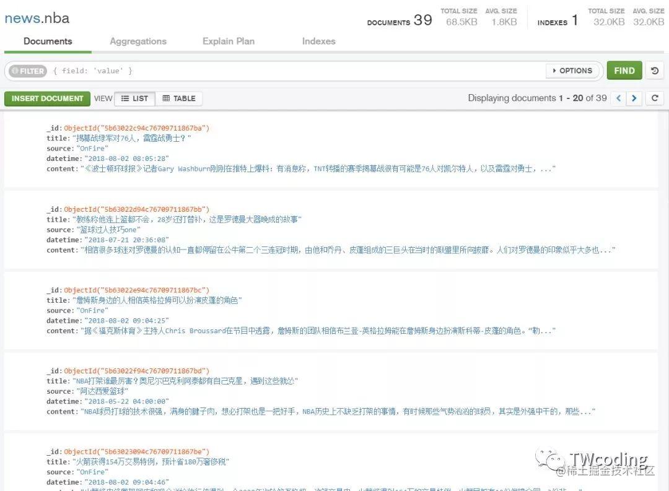This screenshot has height=491, width=669.
Task: Click ObjectId ending 867be
Action: point(136,452)
